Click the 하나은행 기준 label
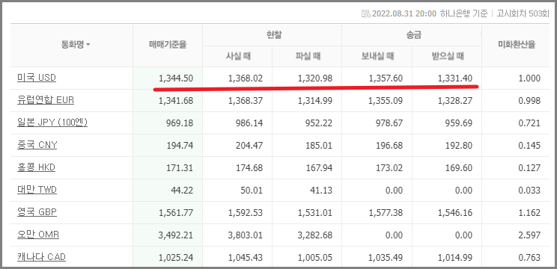557x269 pixels. pyautogui.click(x=464, y=14)
